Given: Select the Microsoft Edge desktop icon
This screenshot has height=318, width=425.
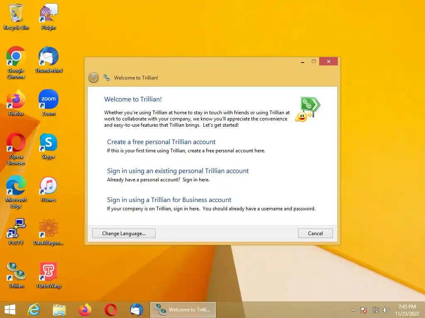Looking at the screenshot, I should coord(16,192).
